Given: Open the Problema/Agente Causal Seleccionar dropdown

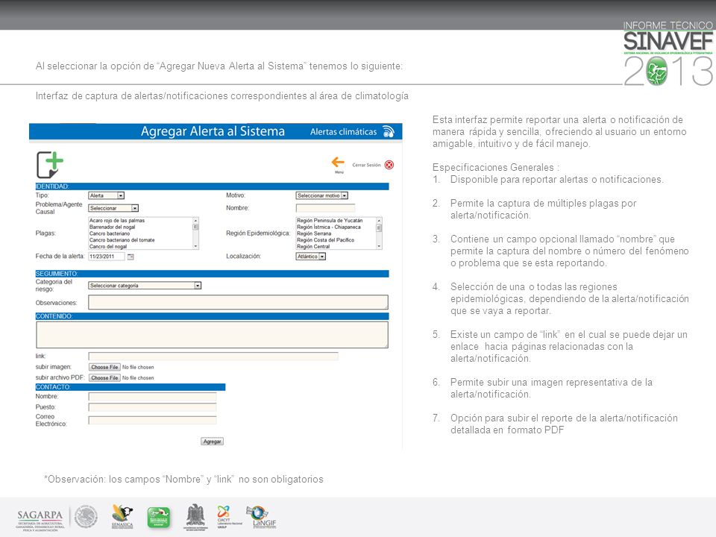Looking at the screenshot, I should pyautogui.click(x=113, y=208).
